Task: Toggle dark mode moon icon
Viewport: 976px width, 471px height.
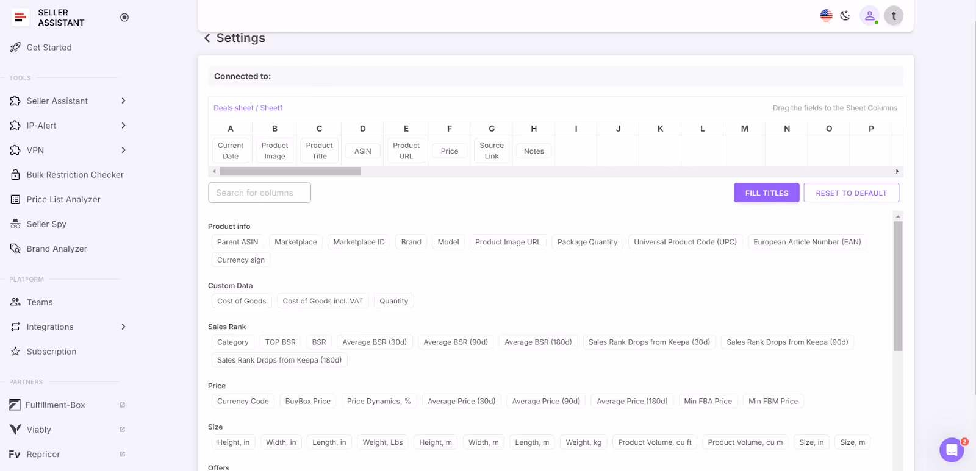Action: tap(845, 16)
